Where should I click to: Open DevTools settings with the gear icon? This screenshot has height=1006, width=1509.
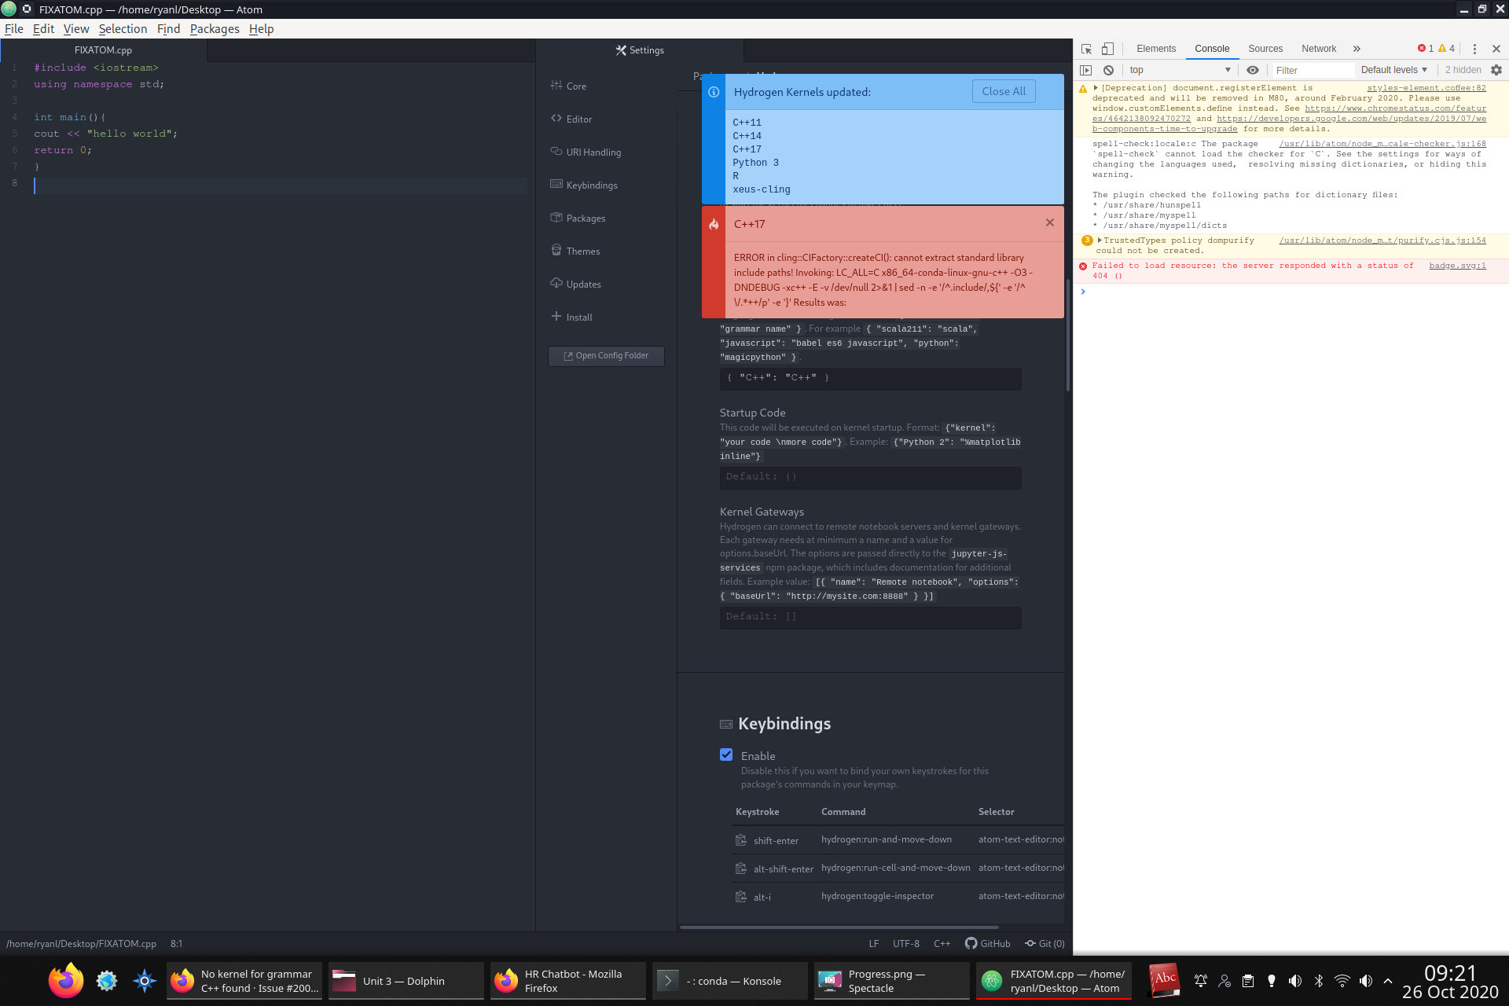click(1496, 70)
